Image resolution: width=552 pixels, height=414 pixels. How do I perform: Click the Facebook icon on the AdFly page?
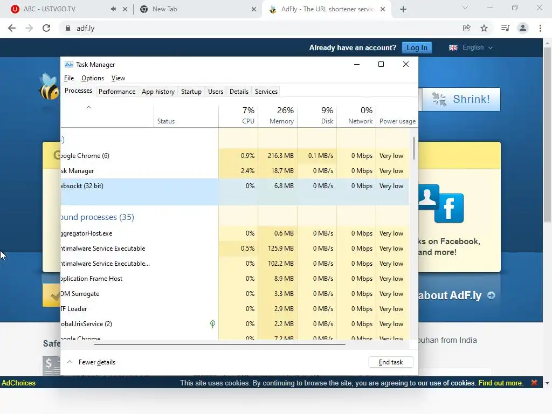click(x=449, y=208)
